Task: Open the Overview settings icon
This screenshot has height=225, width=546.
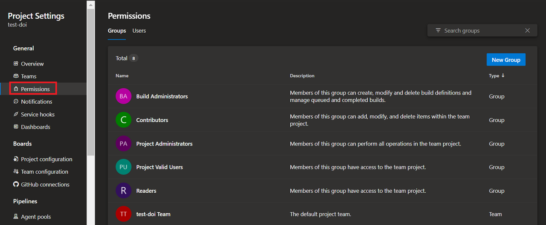Action: (x=16, y=64)
